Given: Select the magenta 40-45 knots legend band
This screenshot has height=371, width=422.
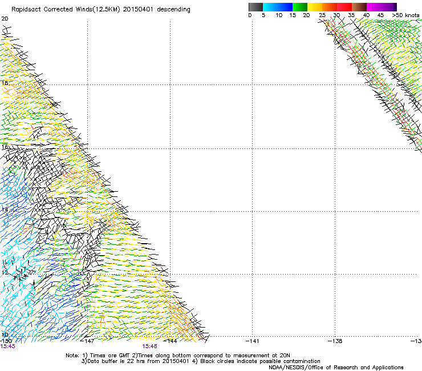Looking at the screenshot, I should tap(374, 7).
